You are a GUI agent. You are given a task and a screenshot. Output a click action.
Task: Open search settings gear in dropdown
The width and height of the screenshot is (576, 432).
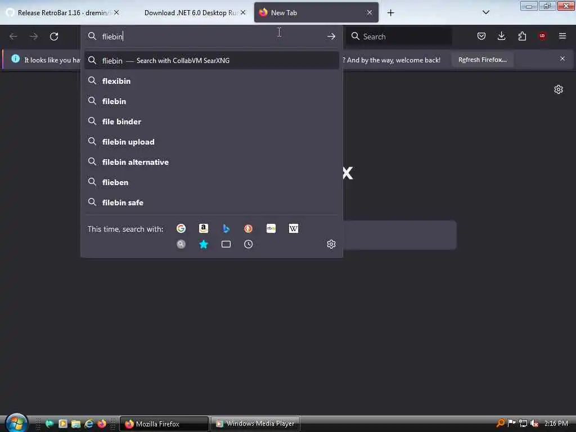point(331,244)
